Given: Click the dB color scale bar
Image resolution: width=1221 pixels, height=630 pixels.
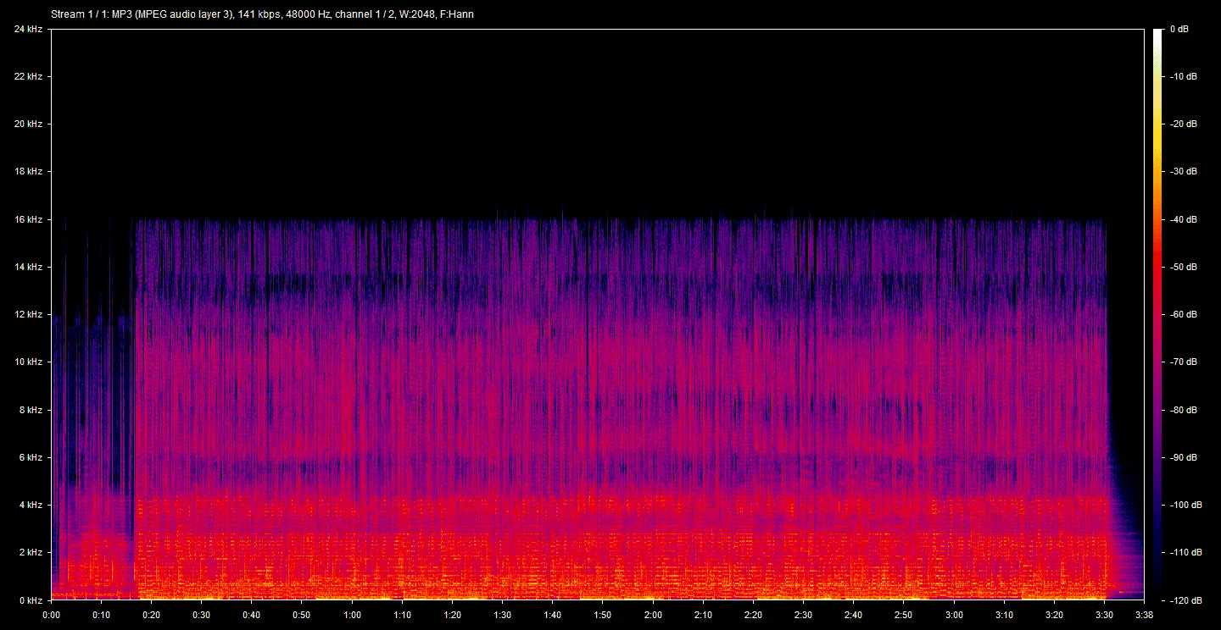Looking at the screenshot, I should click(1158, 314).
